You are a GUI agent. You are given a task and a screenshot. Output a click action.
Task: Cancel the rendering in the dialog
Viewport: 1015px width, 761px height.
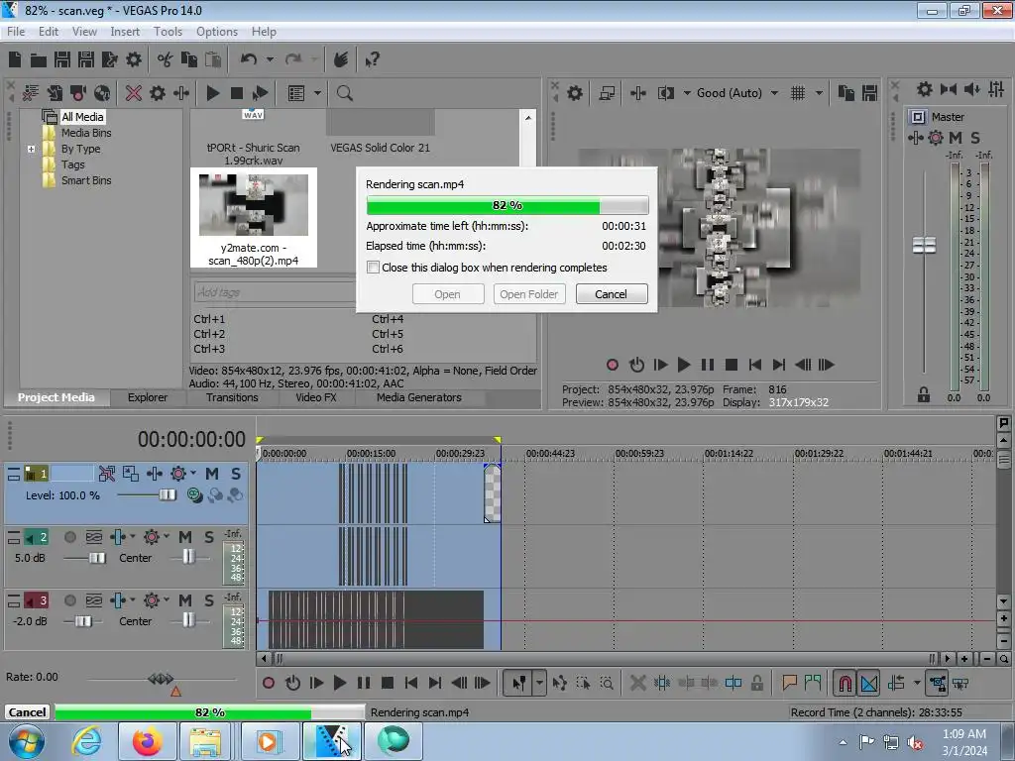(611, 293)
